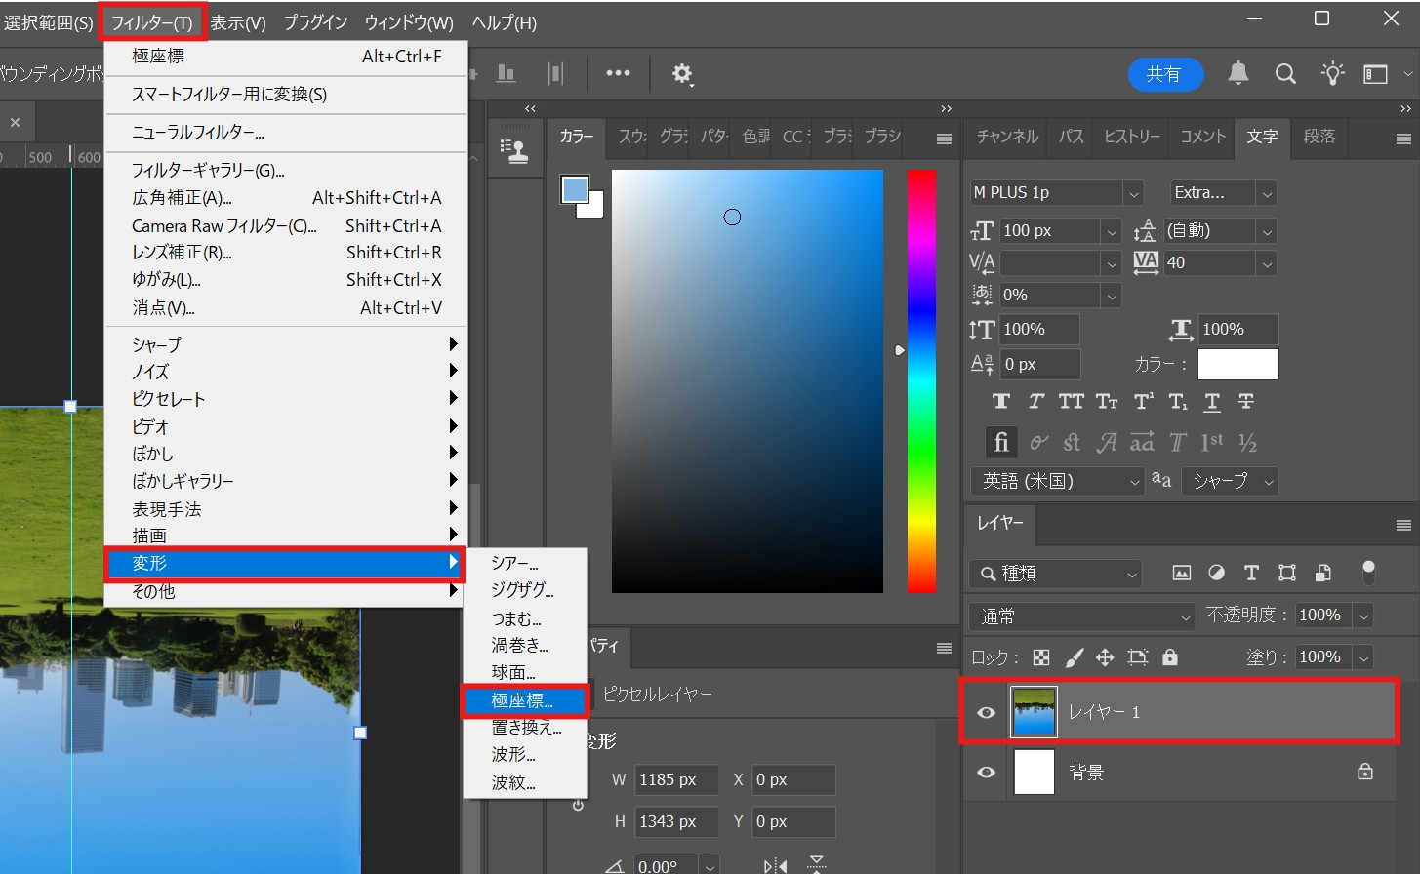Filter layers by type layer icon
The height and width of the screenshot is (874, 1420).
pos(1251,573)
